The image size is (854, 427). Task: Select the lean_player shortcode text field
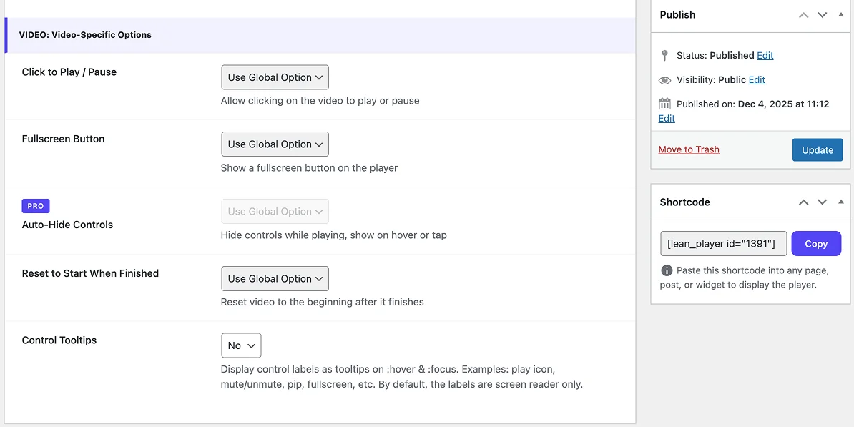point(723,244)
